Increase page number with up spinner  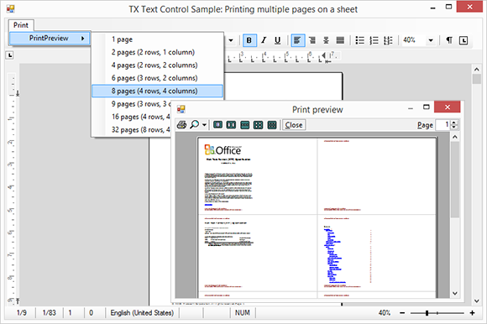coord(454,123)
